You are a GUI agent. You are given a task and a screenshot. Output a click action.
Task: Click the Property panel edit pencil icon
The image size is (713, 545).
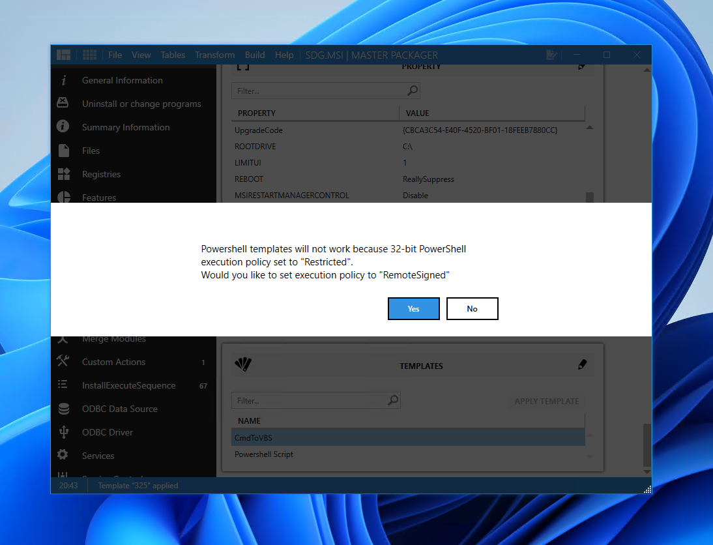(582, 66)
